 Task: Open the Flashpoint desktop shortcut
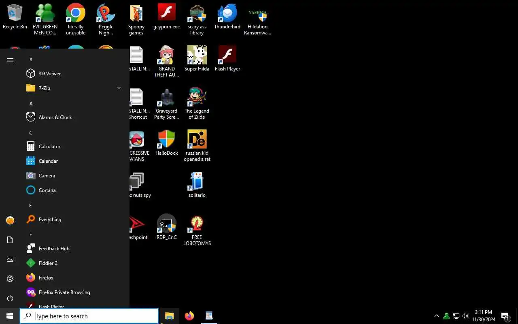[138, 227]
